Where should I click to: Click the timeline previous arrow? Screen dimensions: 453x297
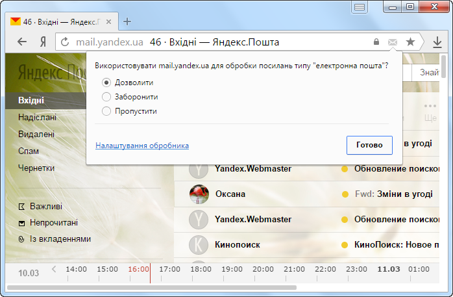click(x=54, y=269)
